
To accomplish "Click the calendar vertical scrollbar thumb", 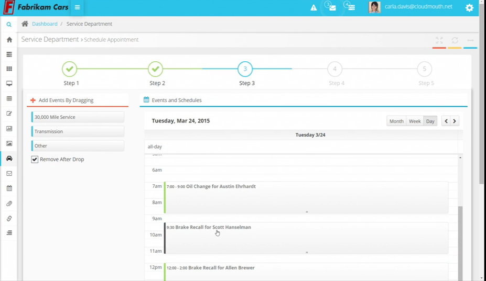I will (x=460, y=241).
